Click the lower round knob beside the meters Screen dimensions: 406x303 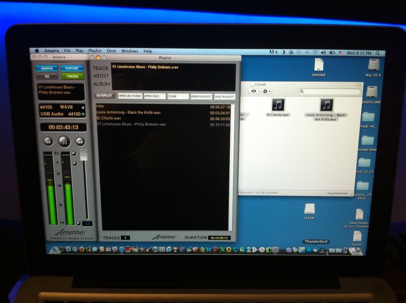tap(75, 163)
